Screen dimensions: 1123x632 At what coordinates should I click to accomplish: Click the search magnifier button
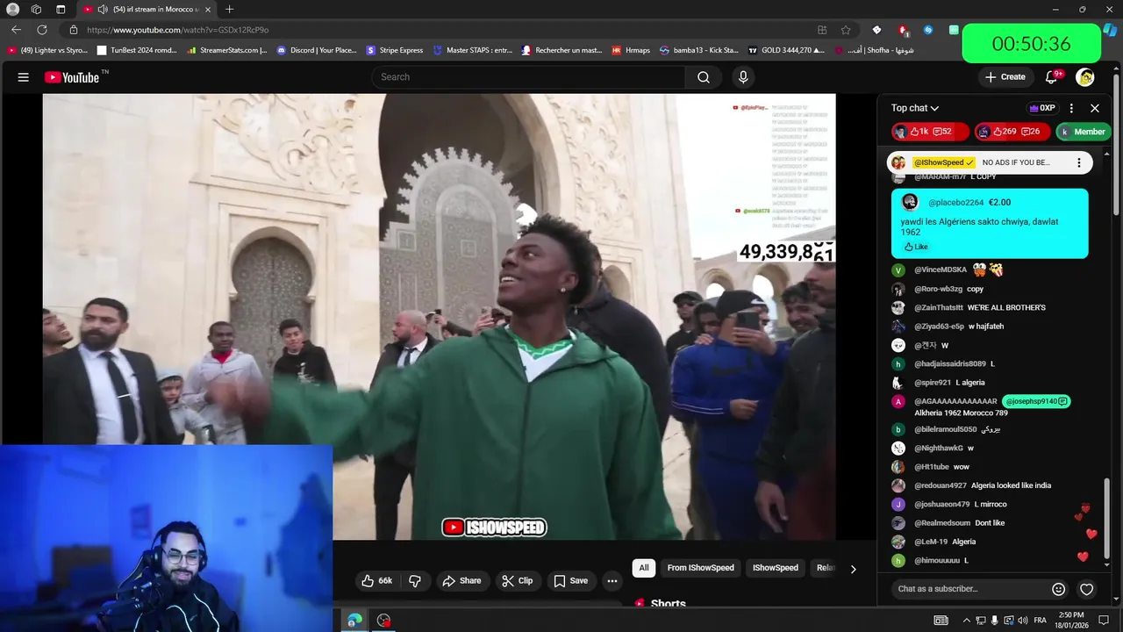pyautogui.click(x=704, y=77)
